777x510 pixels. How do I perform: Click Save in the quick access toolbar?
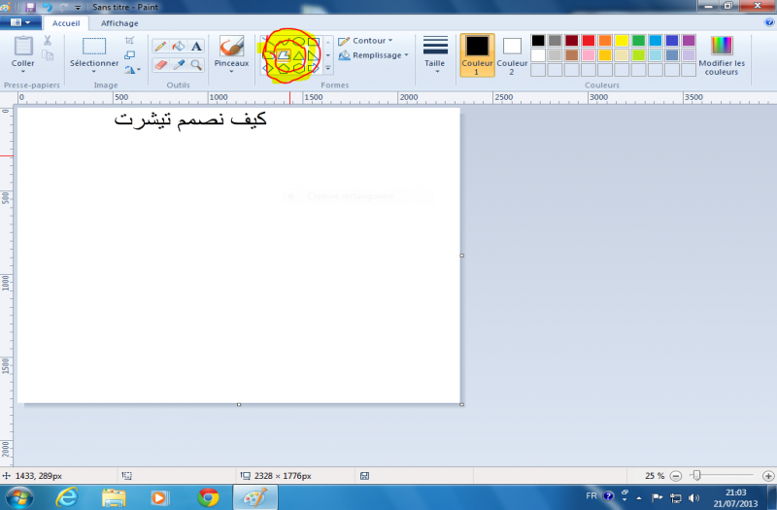click(32, 7)
